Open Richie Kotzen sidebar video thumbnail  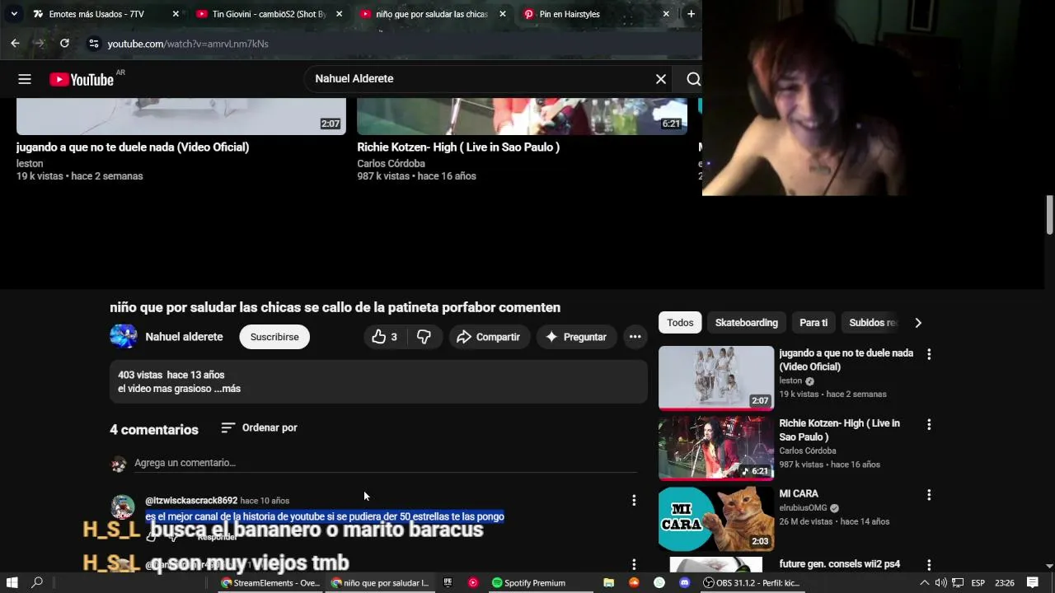(x=716, y=448)
